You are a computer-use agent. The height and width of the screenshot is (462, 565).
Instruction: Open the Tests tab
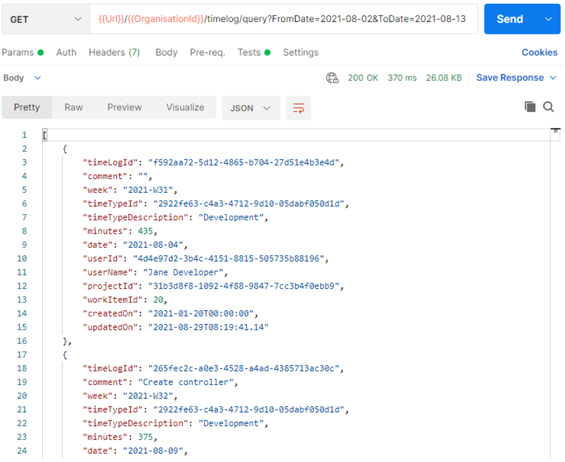point(248,52)
